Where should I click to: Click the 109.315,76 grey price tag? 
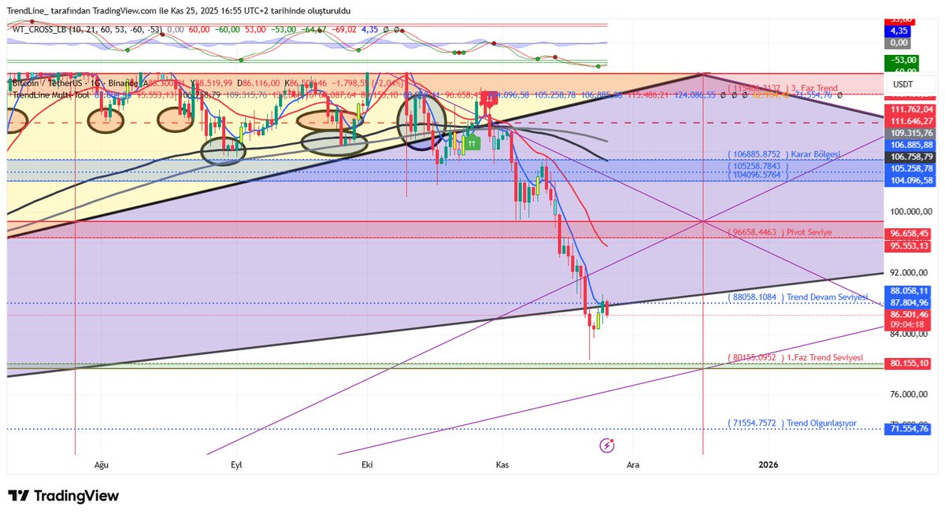pyautogui.click(x=911, y=133)
